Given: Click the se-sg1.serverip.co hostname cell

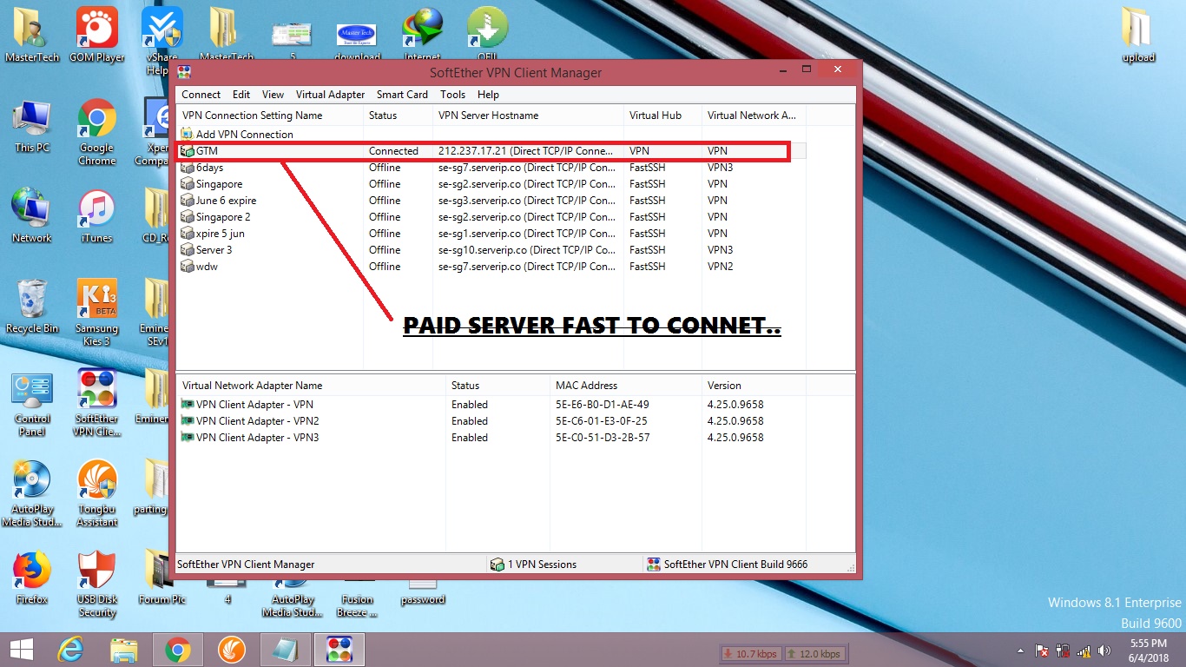Looking at the screenshot, I should (x=527, y=234).
